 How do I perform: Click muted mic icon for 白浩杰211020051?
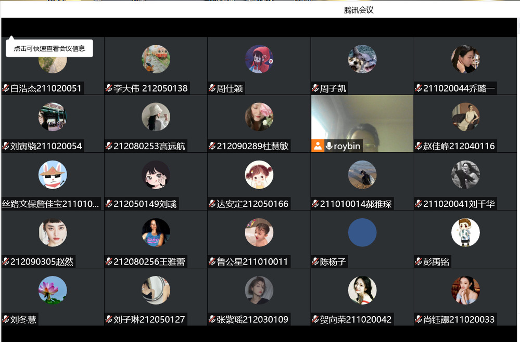[x=6, y=88]
